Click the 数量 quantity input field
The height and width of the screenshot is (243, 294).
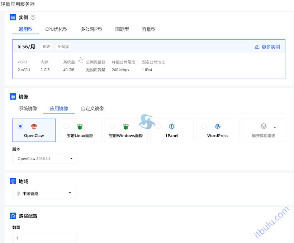[44, 238]
